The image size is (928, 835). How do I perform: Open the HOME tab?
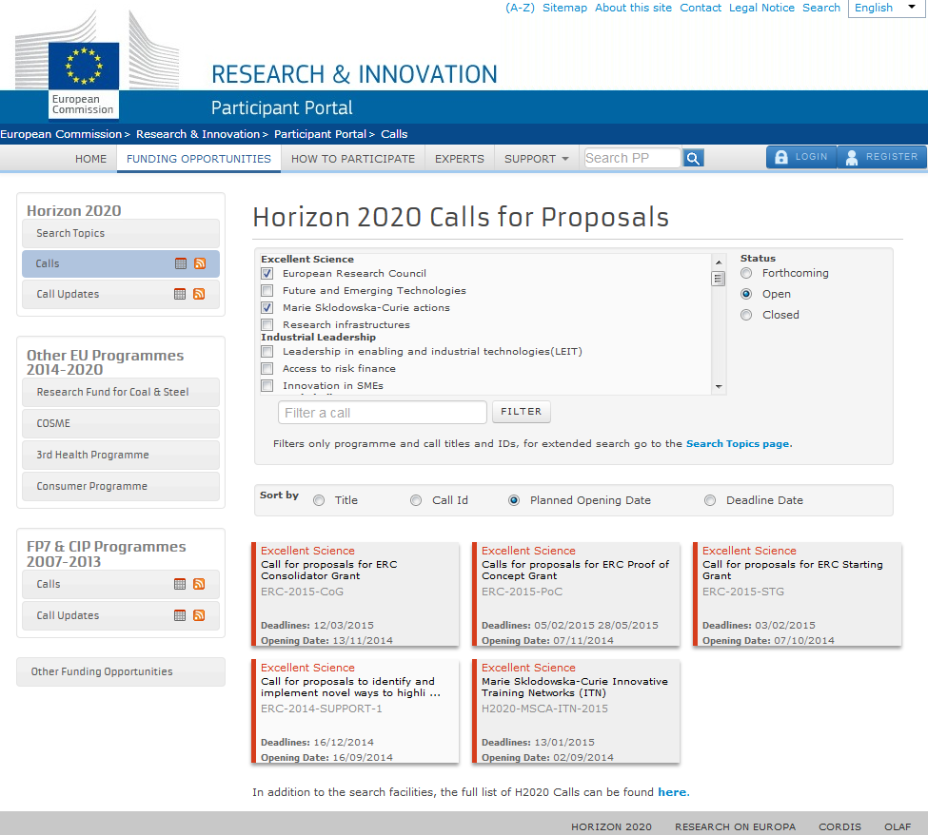(90, 159)
